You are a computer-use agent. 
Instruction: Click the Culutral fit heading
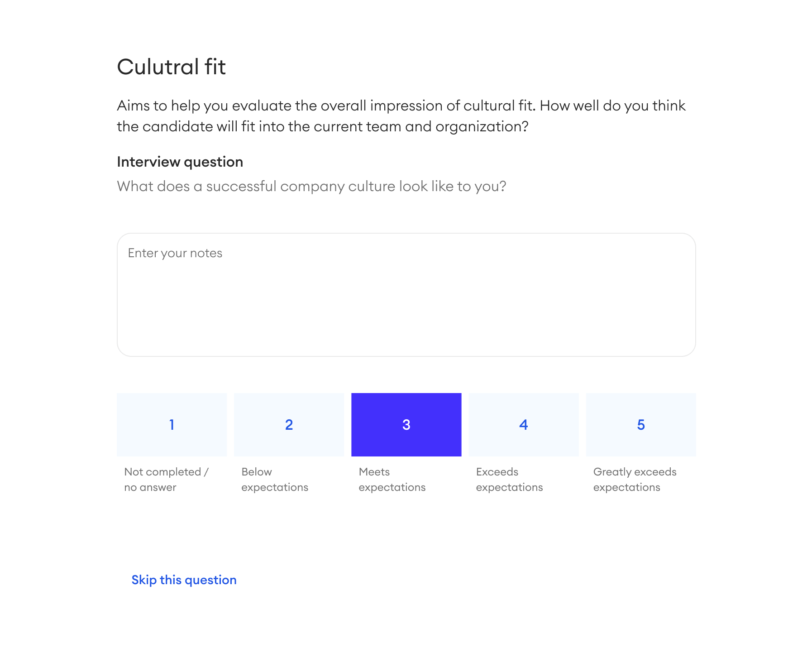tap(171, 67)
